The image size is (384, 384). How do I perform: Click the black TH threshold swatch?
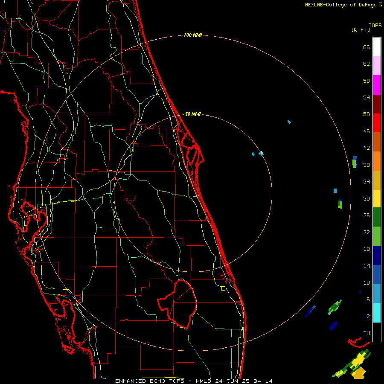[x=377, y=332]
